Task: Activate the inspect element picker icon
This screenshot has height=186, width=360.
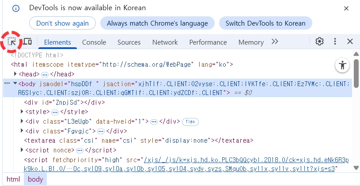Action: [x=11, y=42]
